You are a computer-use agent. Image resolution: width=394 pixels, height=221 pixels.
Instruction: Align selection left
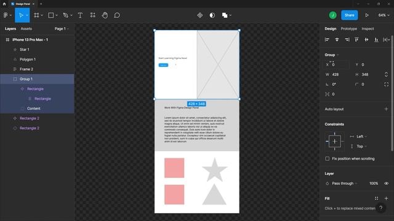(327, 39)
